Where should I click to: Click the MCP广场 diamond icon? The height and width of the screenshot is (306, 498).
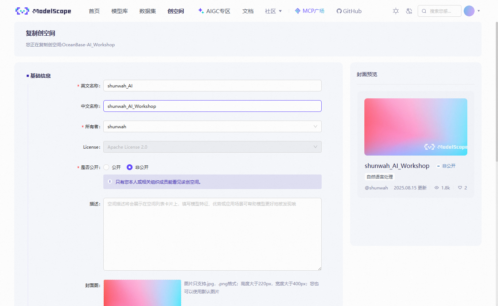point(298,11)
